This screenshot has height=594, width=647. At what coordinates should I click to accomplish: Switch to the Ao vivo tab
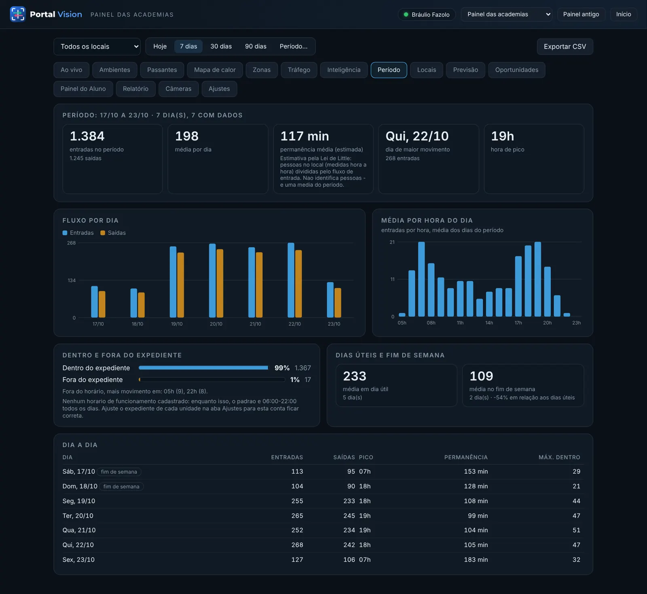[71, 70]
